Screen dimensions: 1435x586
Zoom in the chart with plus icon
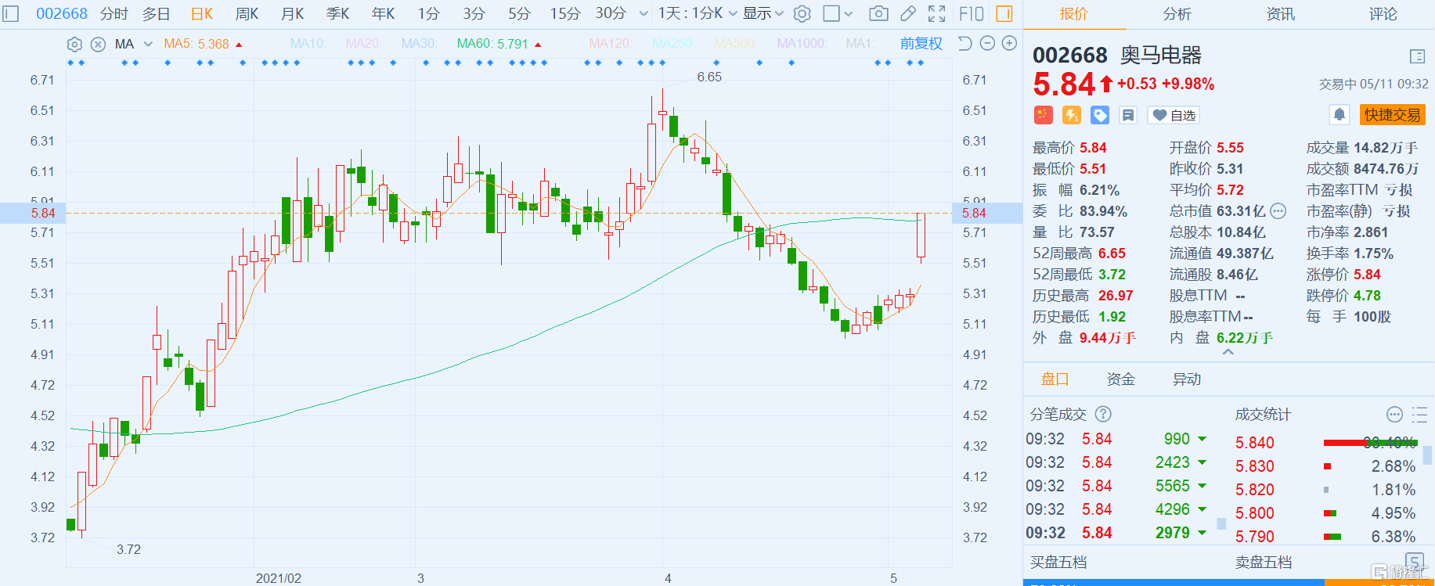[x=1010, y=44]
